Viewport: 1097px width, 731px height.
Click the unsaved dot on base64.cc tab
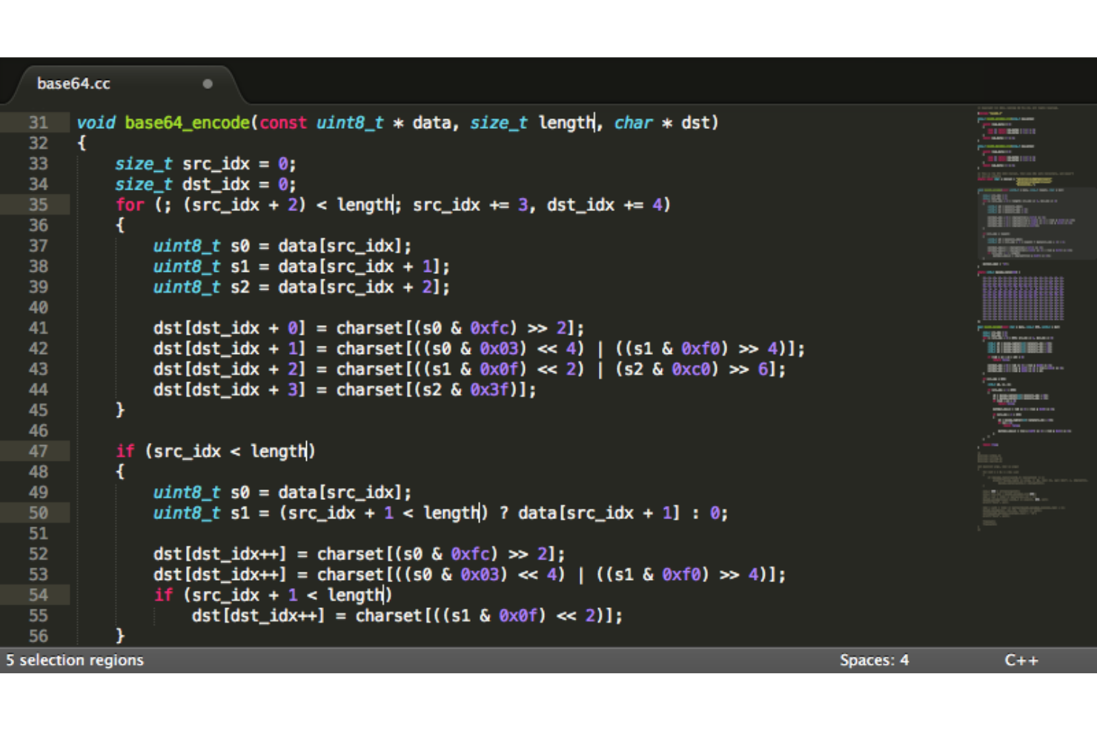[208, 84]
